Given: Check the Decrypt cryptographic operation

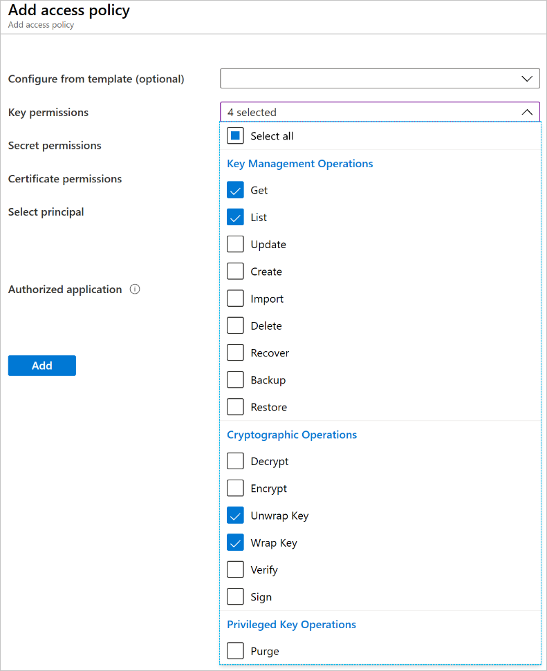Looking at the screenshot, I should click(236, 462).
